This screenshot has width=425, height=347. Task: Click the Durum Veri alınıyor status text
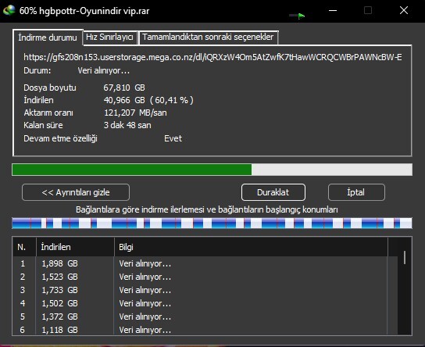click(x=104, y=70)
